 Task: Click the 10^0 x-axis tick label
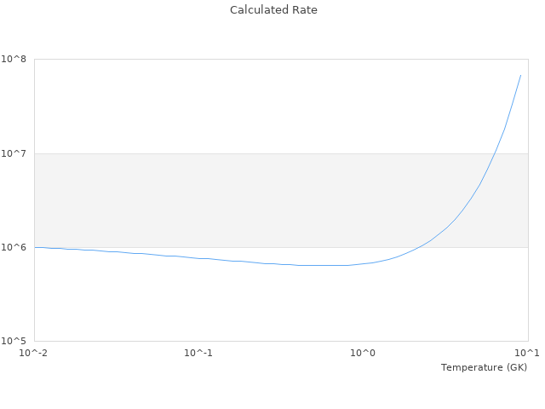(x=364, y=353)
